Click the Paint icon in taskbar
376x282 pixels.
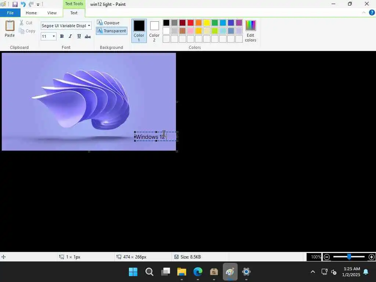click(x=230, y=272)
